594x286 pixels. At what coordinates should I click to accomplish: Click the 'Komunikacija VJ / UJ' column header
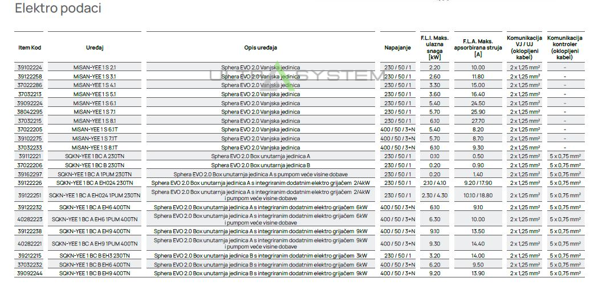click(x=525, y=48)
